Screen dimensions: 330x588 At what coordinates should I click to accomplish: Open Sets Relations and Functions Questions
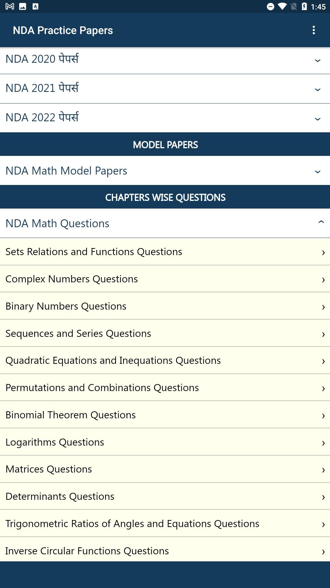pyautogui.click(x=165, y=252)
